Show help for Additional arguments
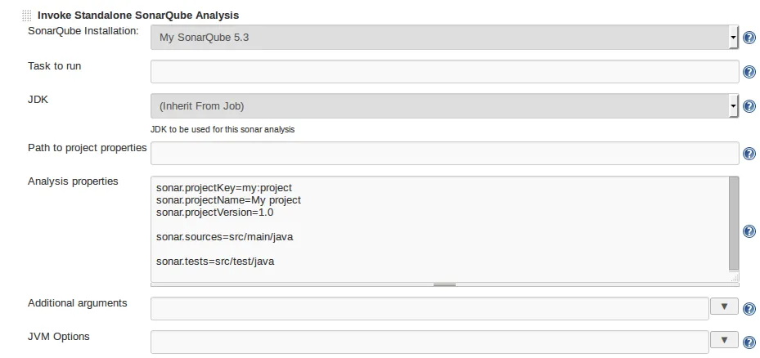 click(x=749, y=308)
